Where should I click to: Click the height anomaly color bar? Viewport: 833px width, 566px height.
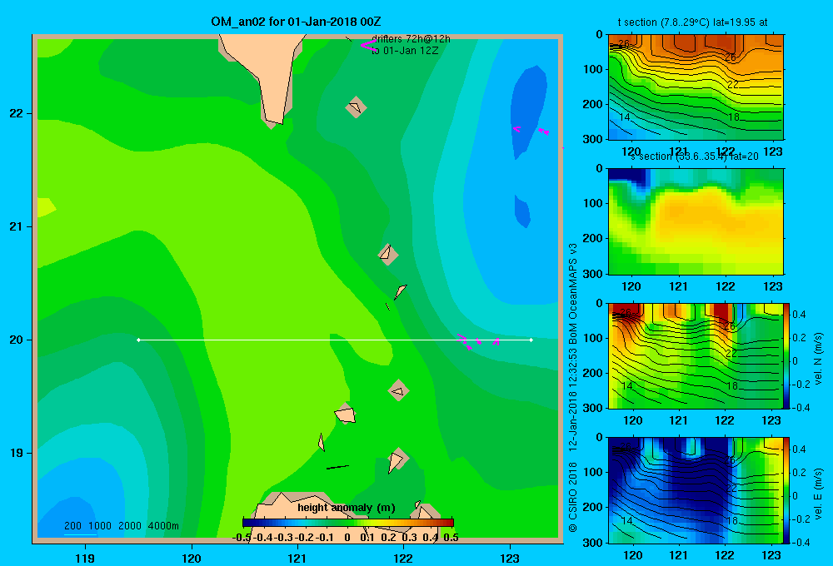coord(348,523)
